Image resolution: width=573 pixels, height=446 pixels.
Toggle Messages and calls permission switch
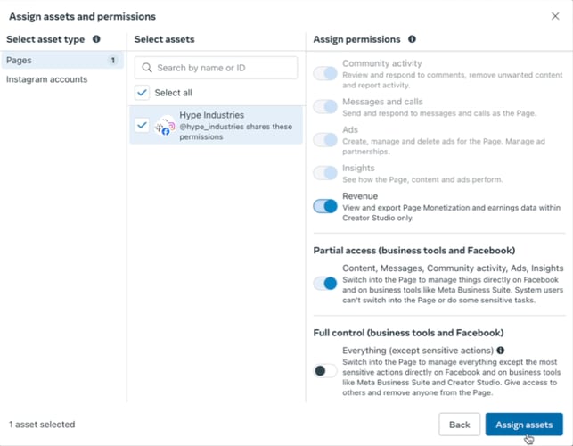(325, 106)
